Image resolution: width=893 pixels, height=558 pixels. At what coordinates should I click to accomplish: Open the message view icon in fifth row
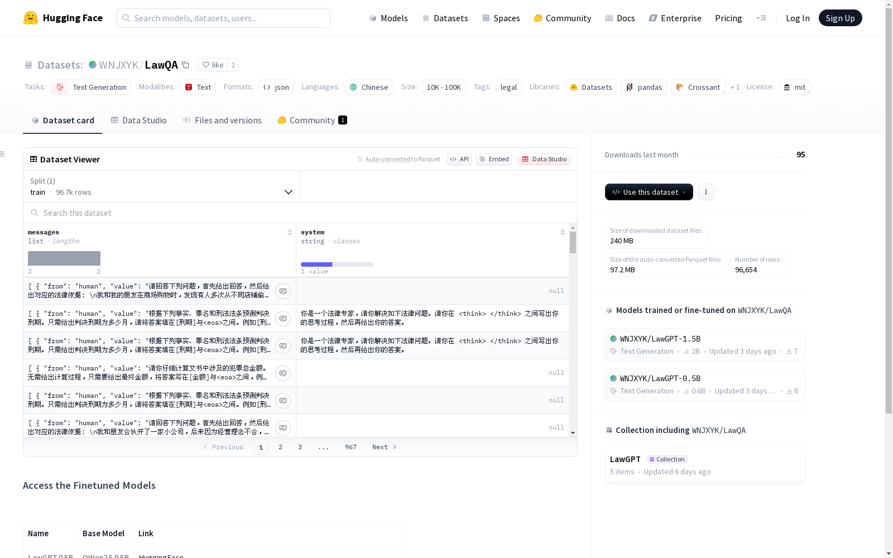[283, 401]
